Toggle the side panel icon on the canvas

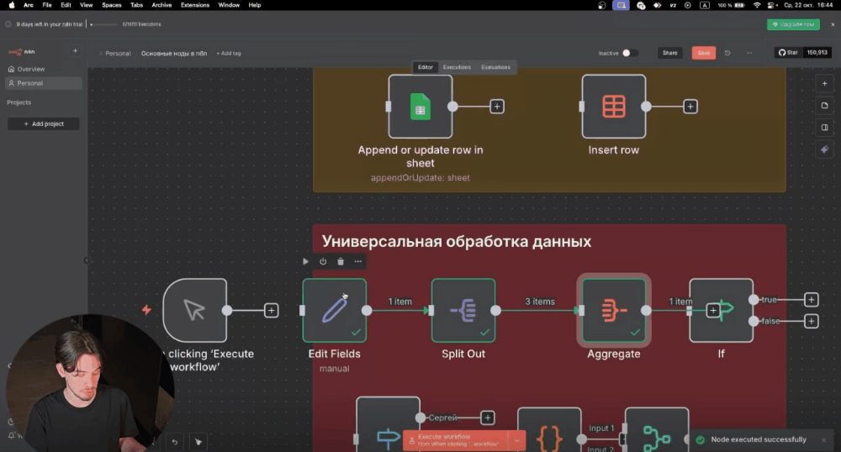point(824,128)
